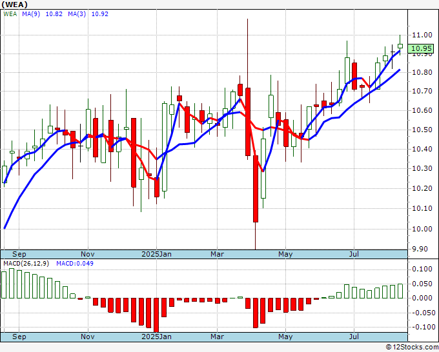Select May on the price chart time axis
439x352 pixels.
[x=285, y=254]
